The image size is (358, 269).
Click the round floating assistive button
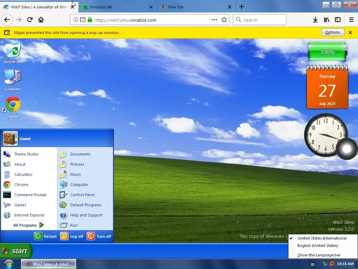pos(347,149)
